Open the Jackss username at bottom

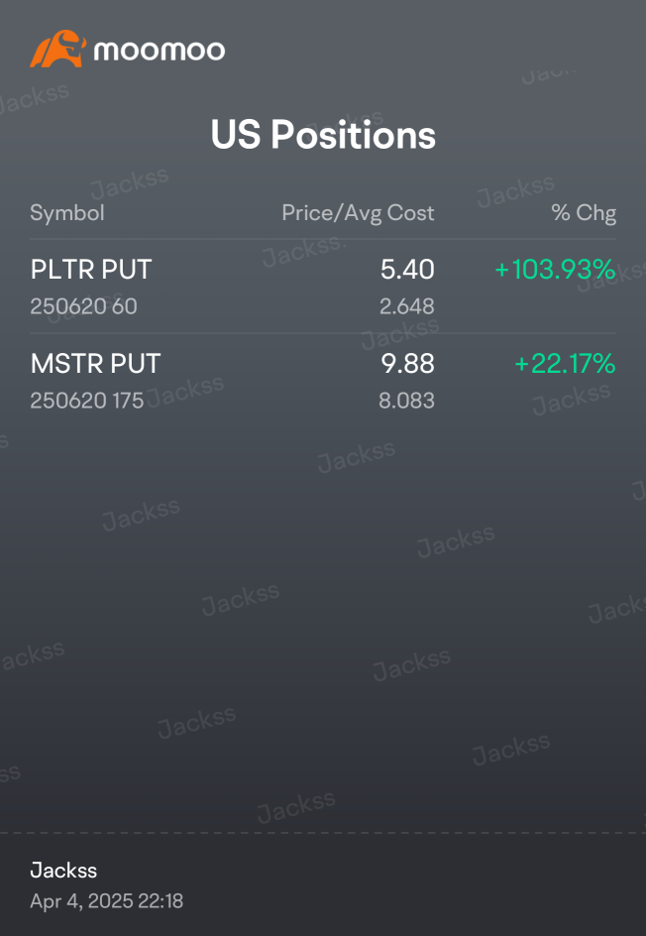pyautogui.click(x=63, y=871)
